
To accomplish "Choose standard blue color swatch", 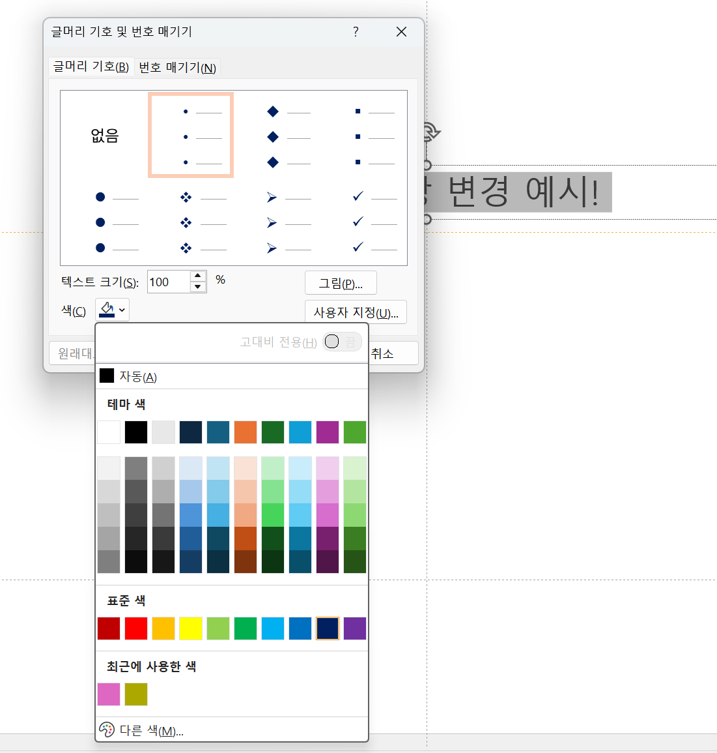I will (300, 628).
